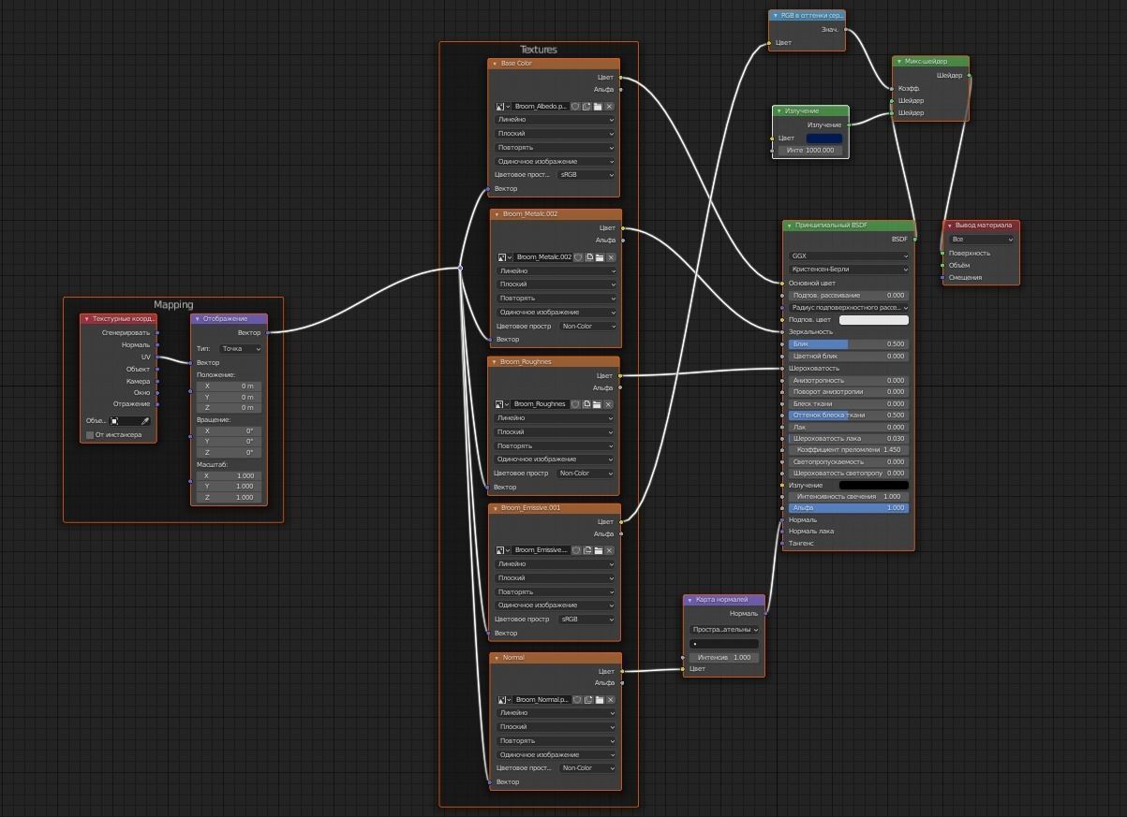
Task: Click Broom_Albedo image name field
Action: pyautogui.click(x=541, y=107)
